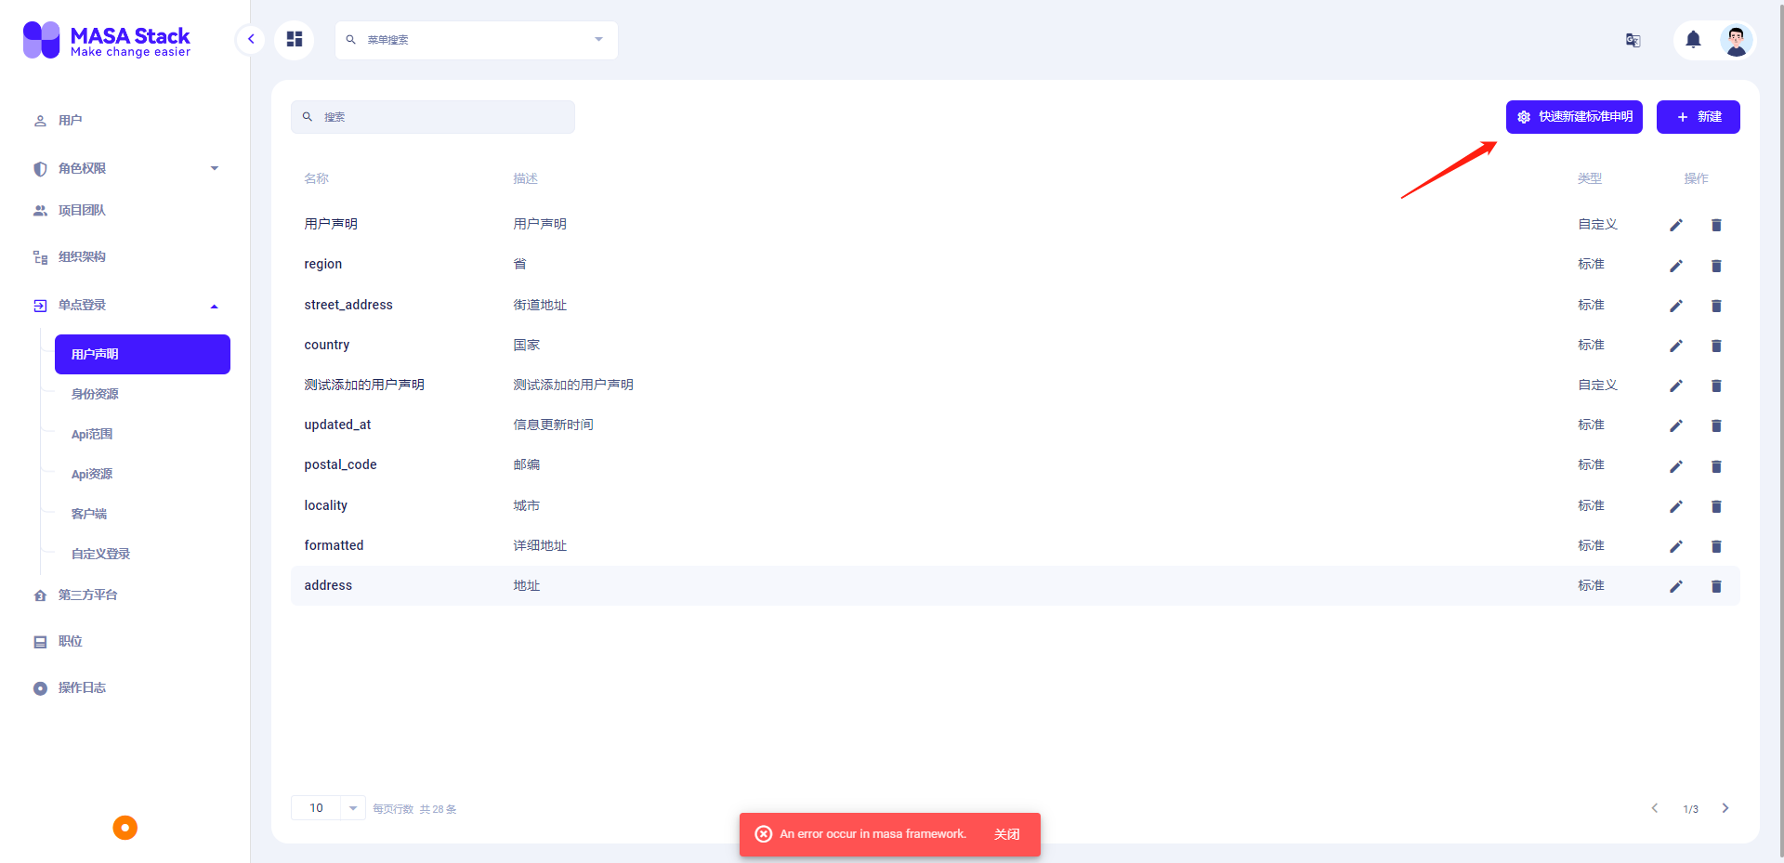Expand the 角色权限 menu section

[214, 168]
